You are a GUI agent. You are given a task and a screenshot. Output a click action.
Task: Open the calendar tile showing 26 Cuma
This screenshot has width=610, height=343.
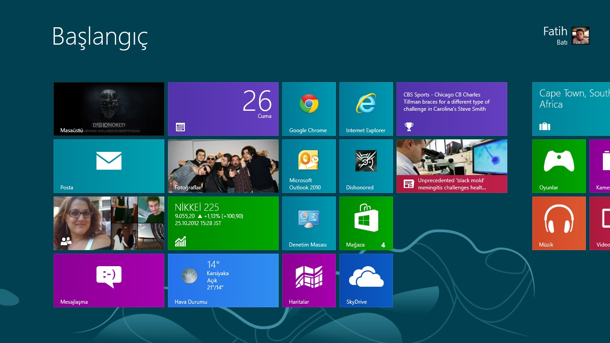point(223,109)
